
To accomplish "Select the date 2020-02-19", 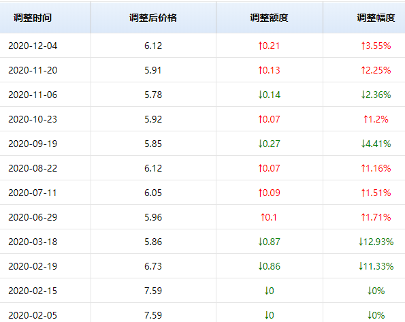I will point(33,266).
